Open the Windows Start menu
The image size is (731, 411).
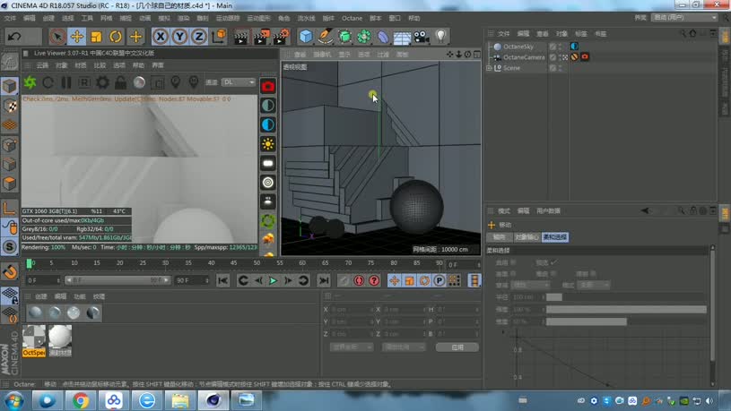coord(13,400)
